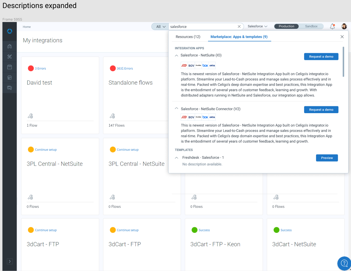Click Request a demo for NetSuite Connector (V2)
Screen dimensions: 351x271
(321, 110)
